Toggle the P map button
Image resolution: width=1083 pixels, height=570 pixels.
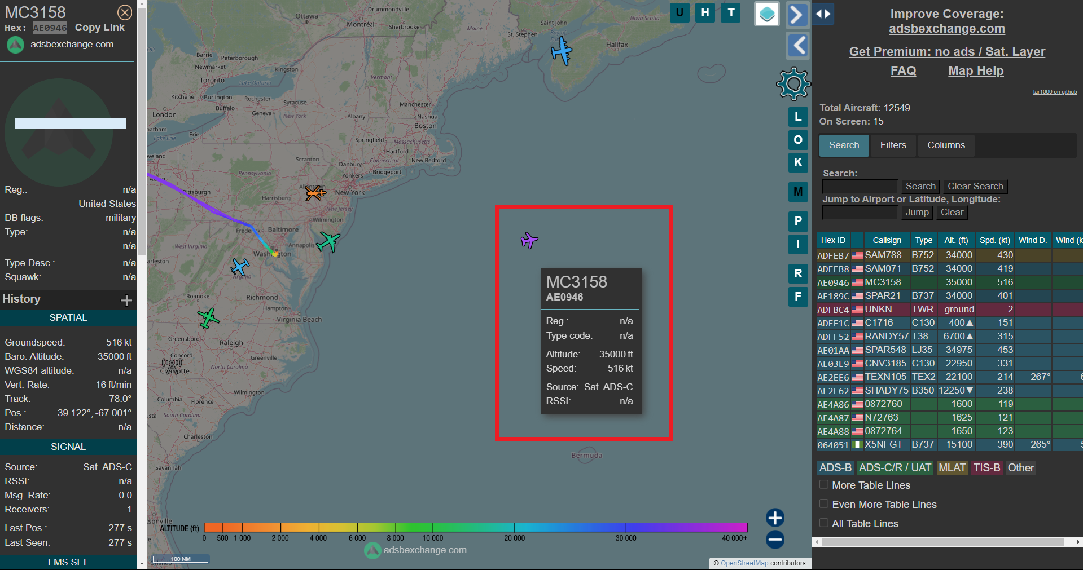(798, 221)
